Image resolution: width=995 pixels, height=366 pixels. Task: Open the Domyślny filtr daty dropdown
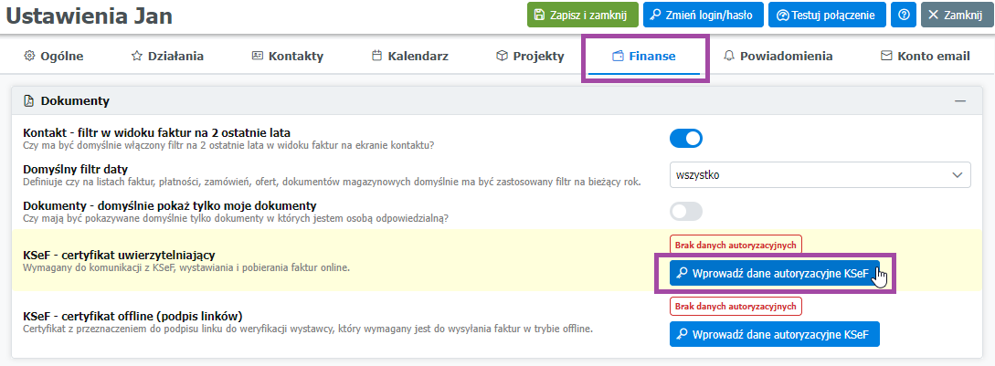coord(820,174)
